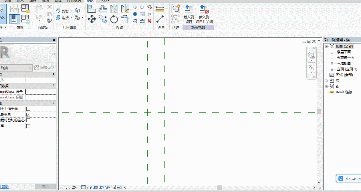
Task: Toggle the 总是垂直 checkbox
Action: (x=28, y=114)
